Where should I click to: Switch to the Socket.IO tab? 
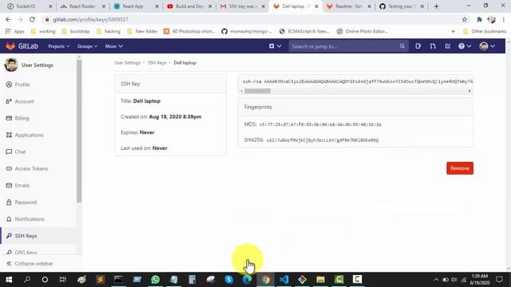(x=30, y=6)
